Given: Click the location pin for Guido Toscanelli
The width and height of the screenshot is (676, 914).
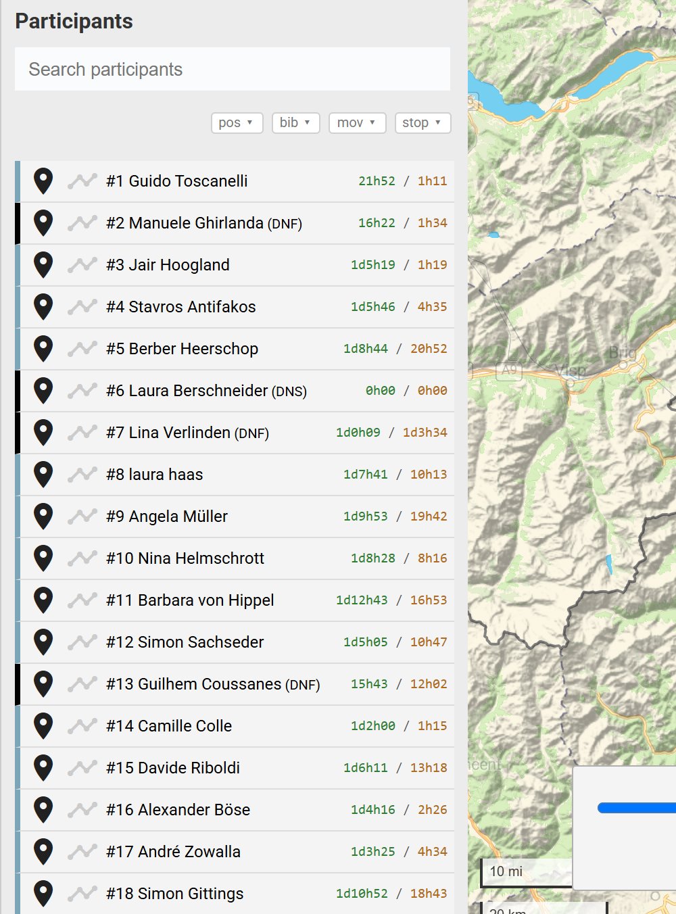Looking at the screenshot, I should coord(43,181).
